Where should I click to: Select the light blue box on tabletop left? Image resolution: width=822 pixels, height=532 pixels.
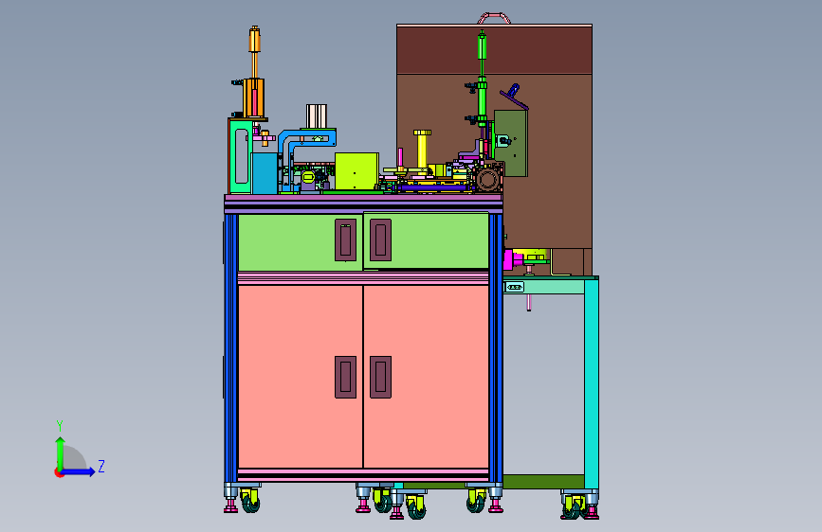(x=265, y=173)
